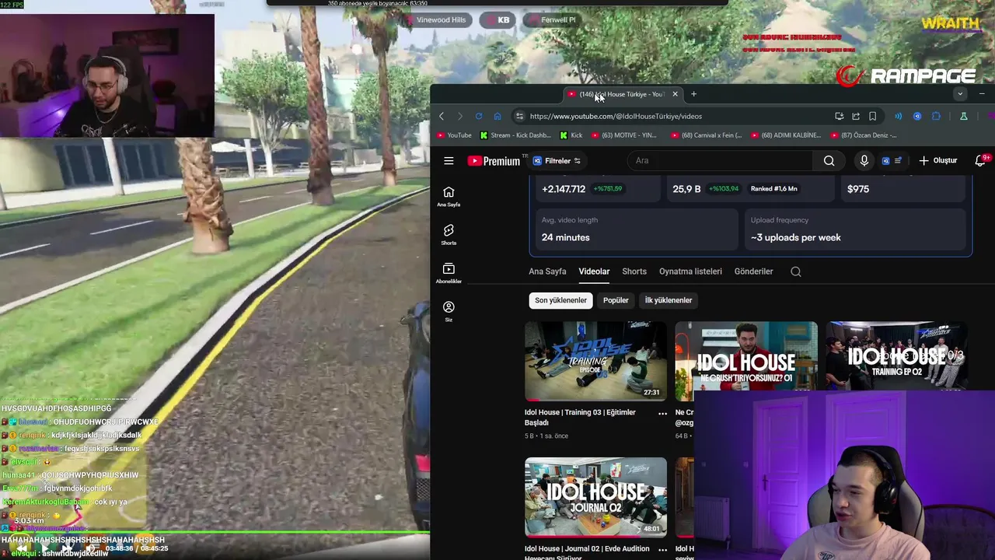Open new browser tab with plus
The height and width of the screenshot is (560, 995).
[x=693, y=94]
